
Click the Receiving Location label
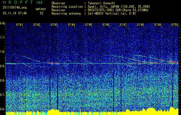pos(67,7)
